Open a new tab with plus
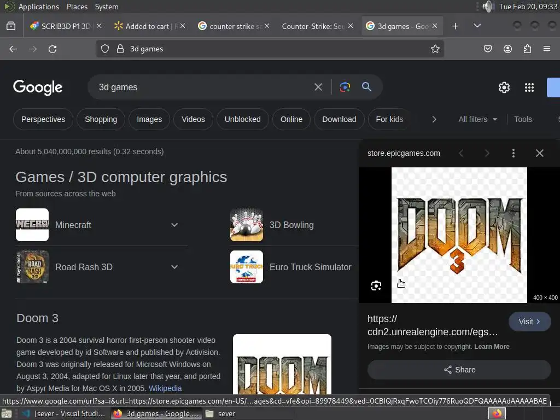 pos(455,26)
